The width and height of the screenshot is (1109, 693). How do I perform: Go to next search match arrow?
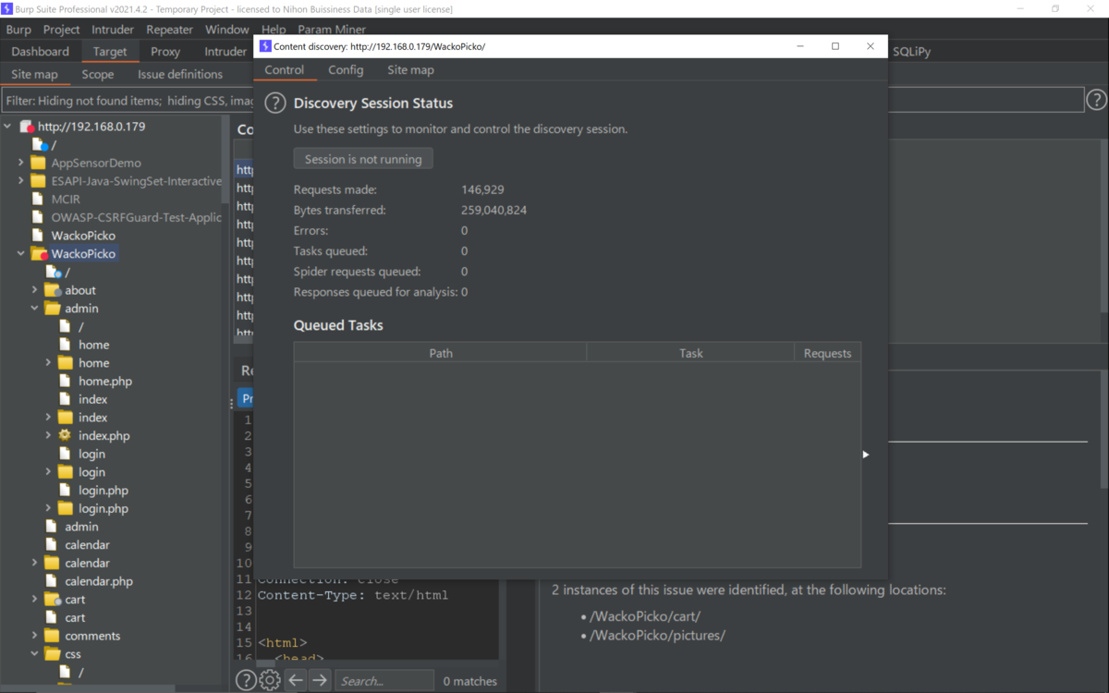tap(320, 680)
